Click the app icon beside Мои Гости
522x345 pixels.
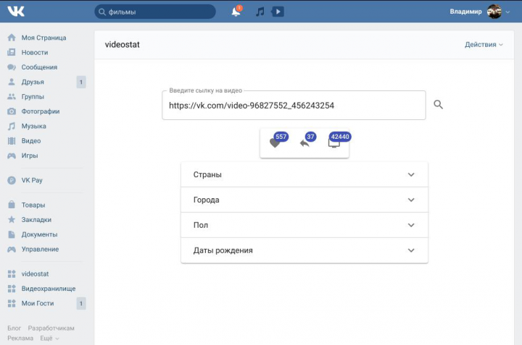(x=12, y=303)
